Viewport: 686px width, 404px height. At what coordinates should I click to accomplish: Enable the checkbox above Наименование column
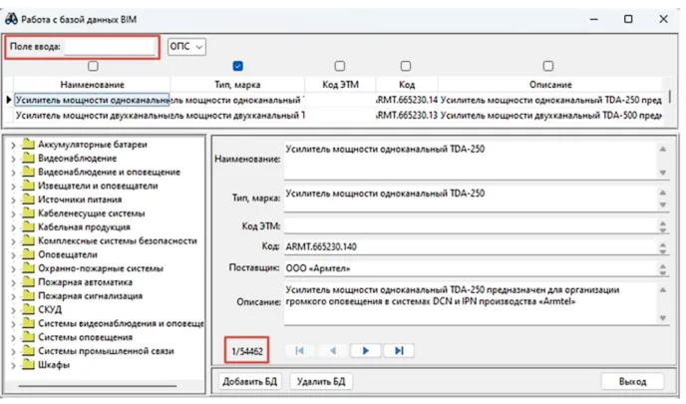(x=93, y=67)
